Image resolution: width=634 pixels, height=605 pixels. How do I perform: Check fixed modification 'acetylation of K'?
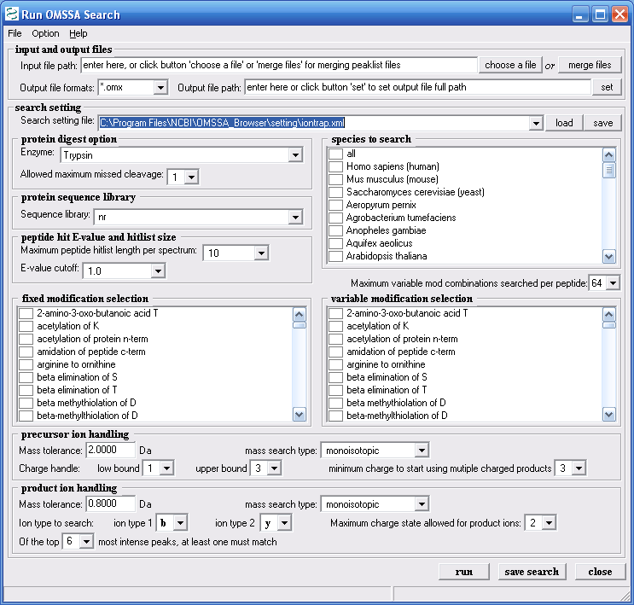coord(26,326)
